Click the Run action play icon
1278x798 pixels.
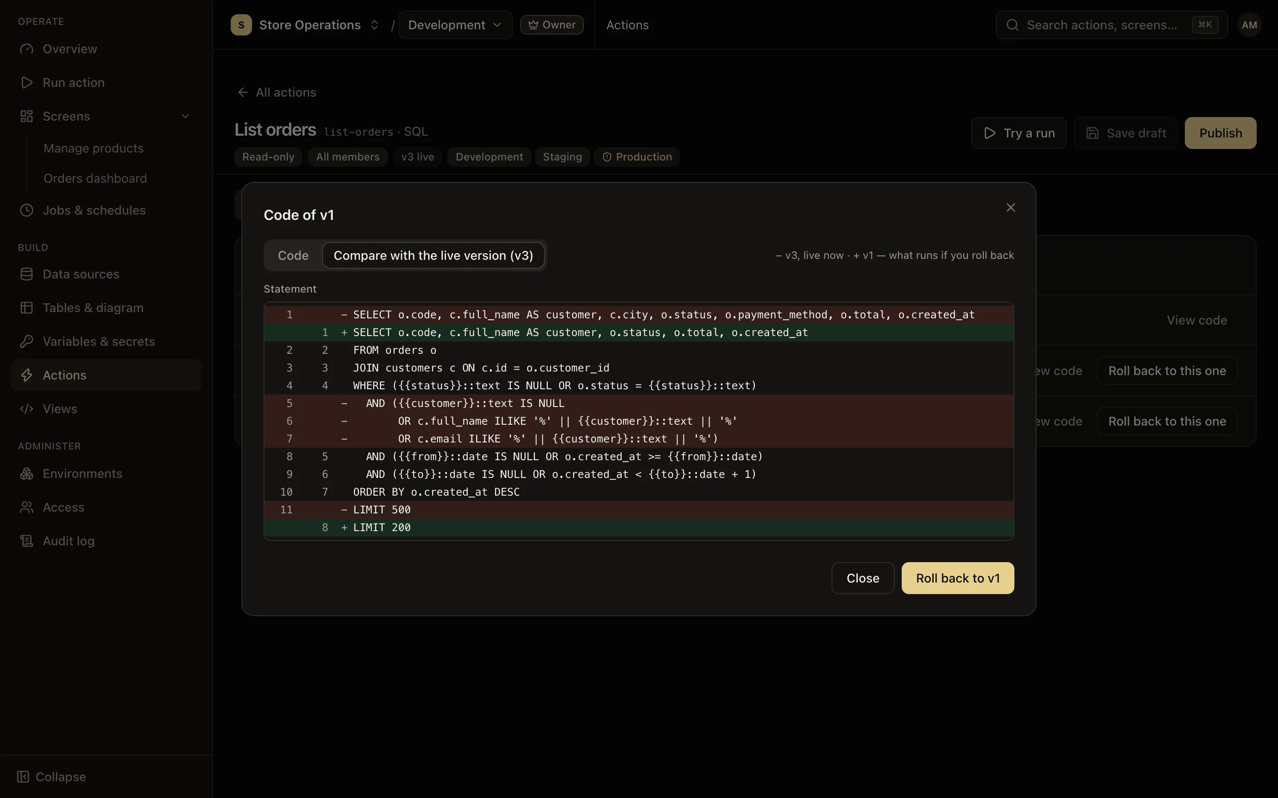click(27, 83)
